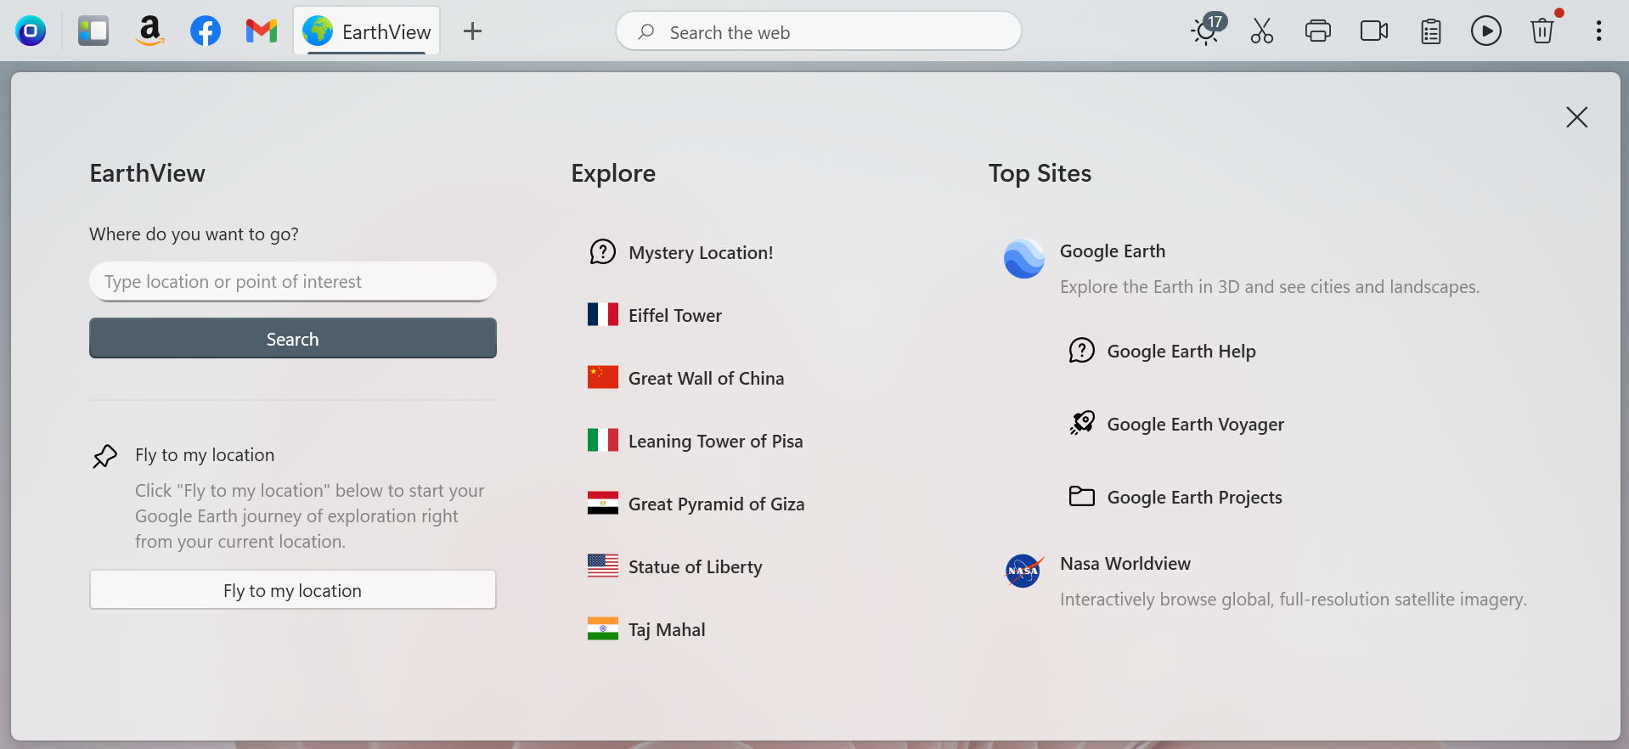Open the Gmail shortcut
Image resolution: width=1629 pixels, height=749 pixels.
pyautogui.click(x=262, y=31)
